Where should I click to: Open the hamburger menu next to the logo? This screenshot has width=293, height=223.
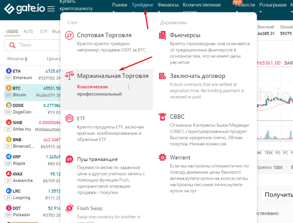tap(51, 9)
